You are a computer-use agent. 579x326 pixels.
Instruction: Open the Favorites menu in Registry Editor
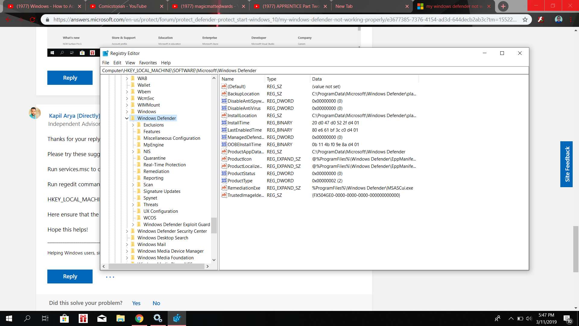148,63
